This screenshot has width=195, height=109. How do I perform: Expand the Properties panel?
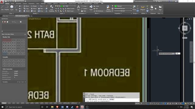pyautogui.click(x=118, y=13)
